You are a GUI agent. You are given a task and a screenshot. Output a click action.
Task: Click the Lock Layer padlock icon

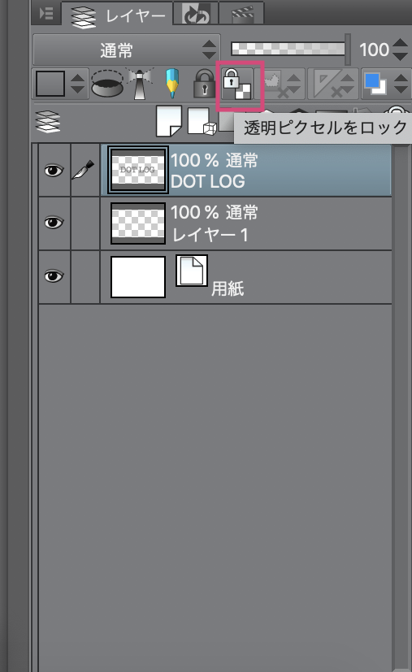point(205,84)
